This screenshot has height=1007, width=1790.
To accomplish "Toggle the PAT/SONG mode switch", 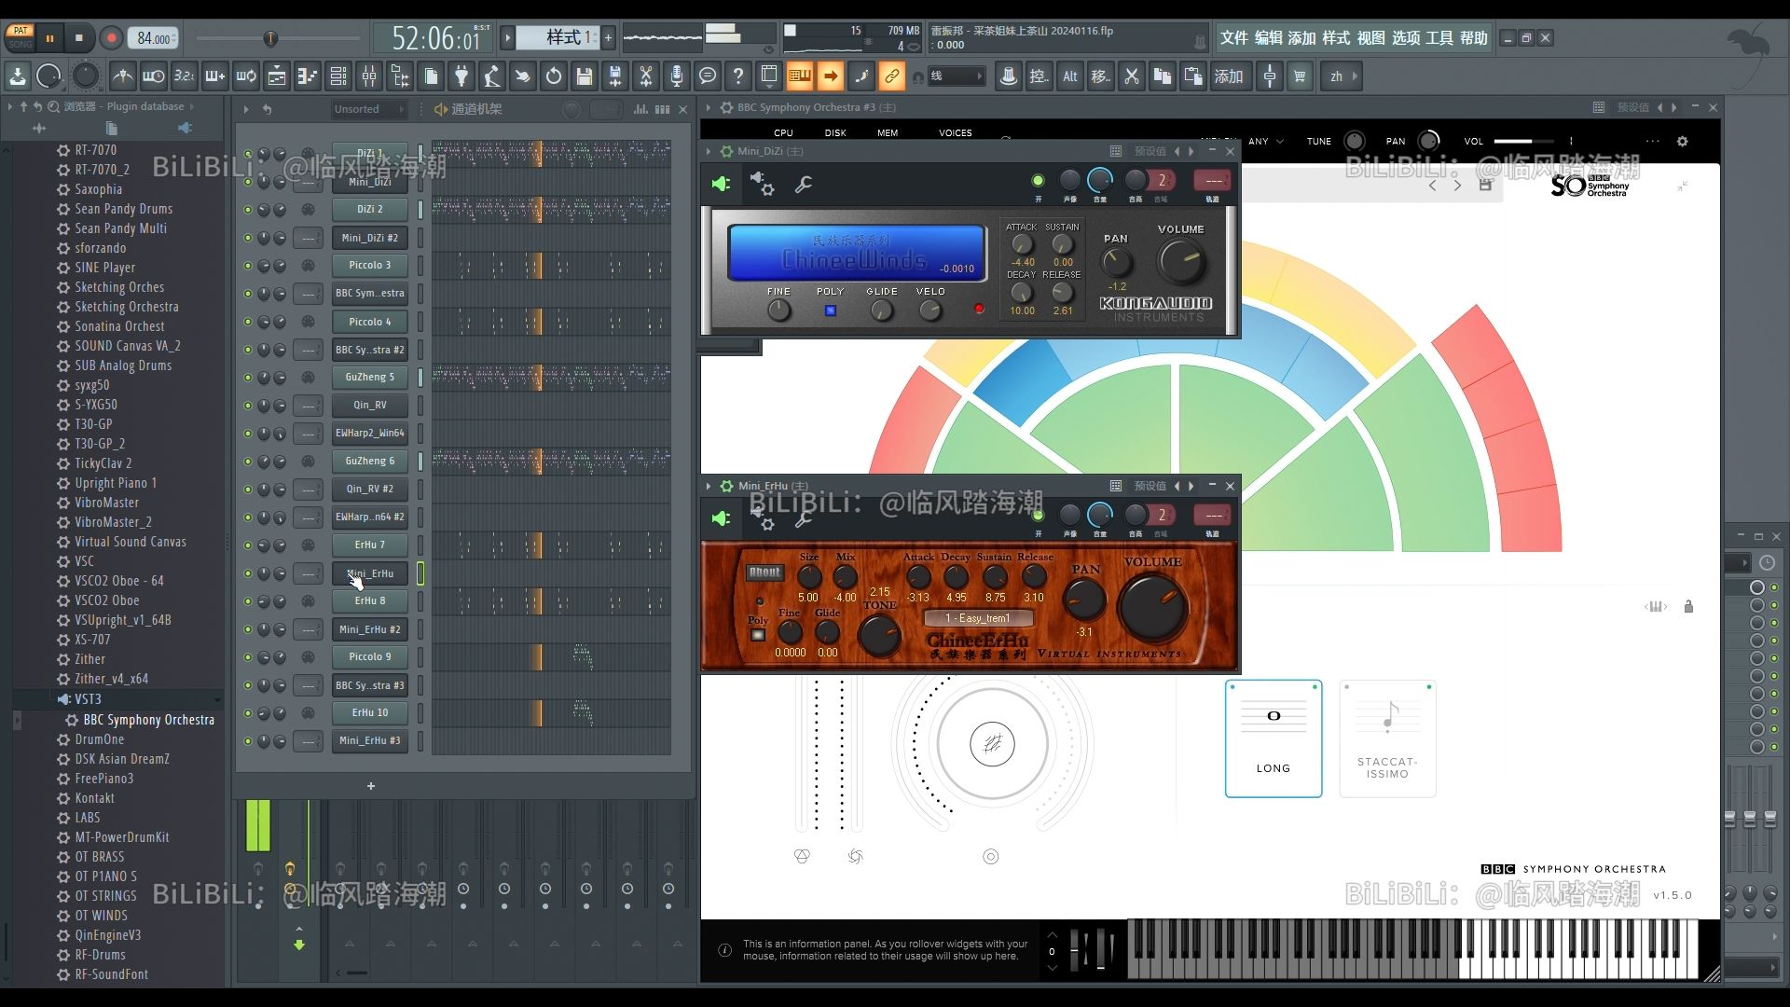I will pyautogui.click(x=21, y=37).
